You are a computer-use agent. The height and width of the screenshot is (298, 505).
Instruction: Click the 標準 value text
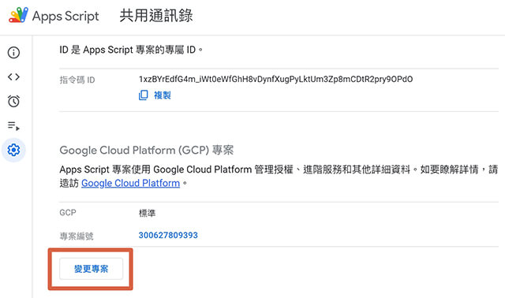148,213
